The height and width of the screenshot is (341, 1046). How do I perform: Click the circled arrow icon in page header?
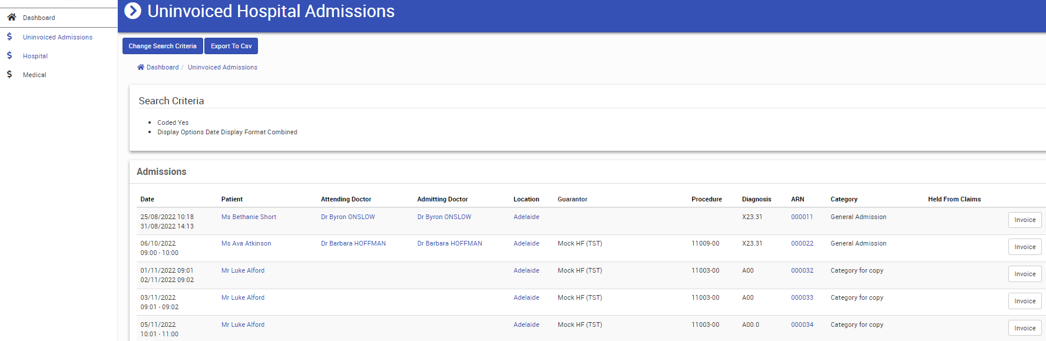133,11
